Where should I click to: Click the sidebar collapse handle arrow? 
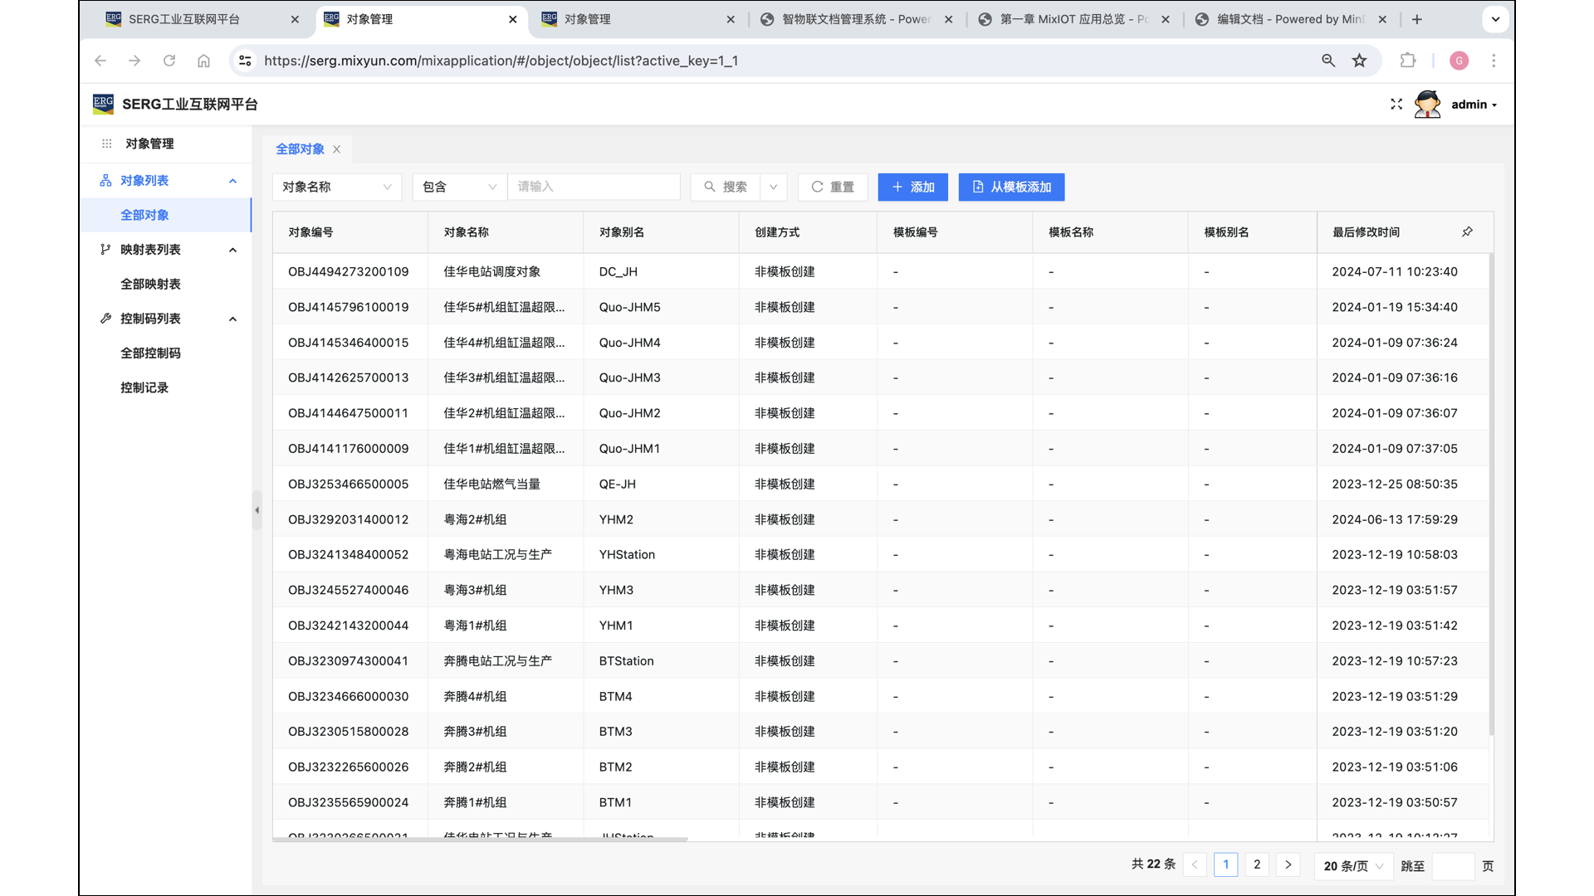click(257, 510)
